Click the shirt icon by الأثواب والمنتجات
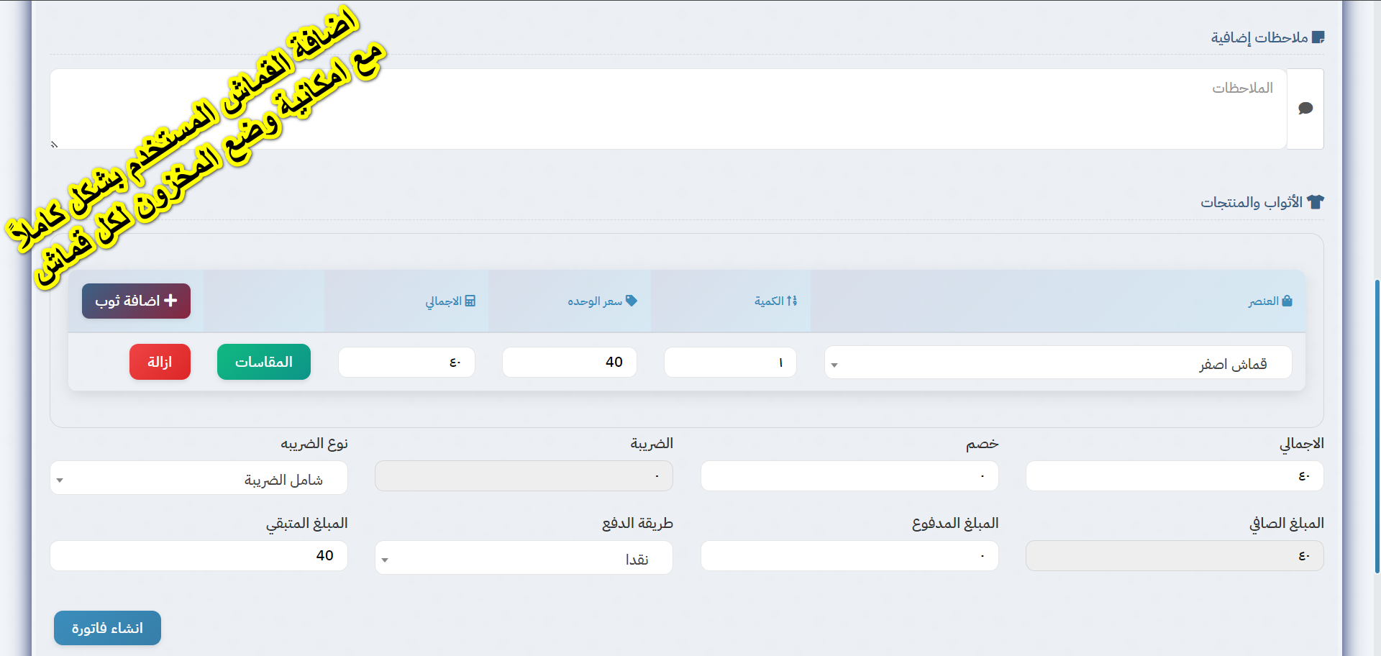Image resolution: width=1381 pixels, height=656 pixels. 1316,202
